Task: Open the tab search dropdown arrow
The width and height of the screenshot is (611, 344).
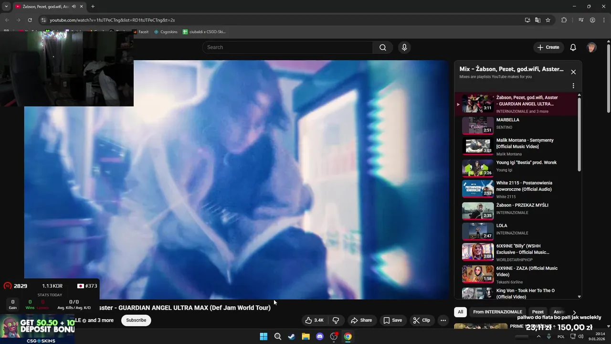Action: tap(6, 7)
